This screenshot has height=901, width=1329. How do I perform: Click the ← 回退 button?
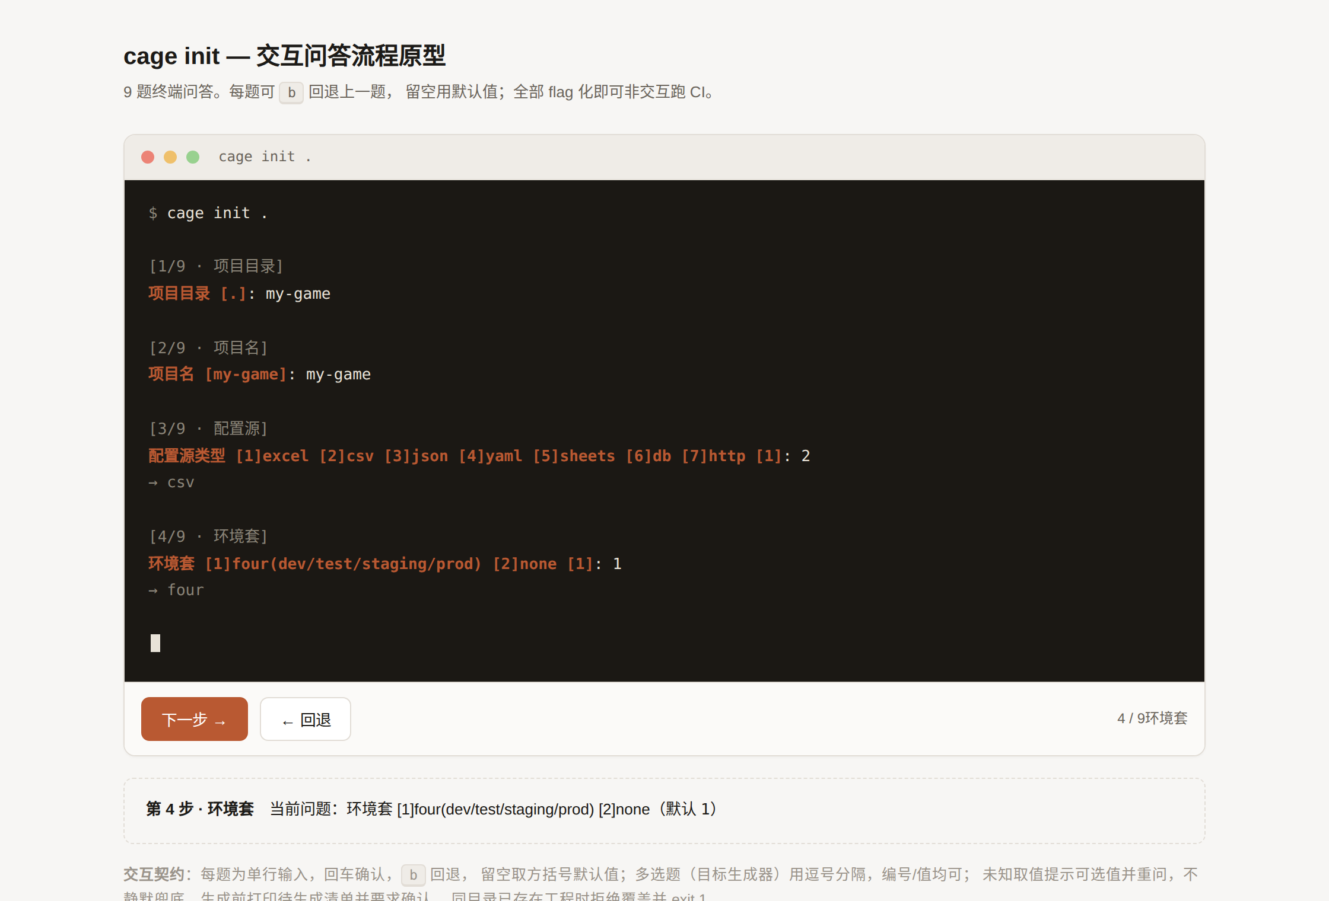(x=306, y=719)
